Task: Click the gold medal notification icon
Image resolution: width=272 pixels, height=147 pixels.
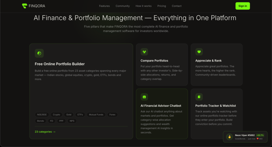Action: (229, 137)
